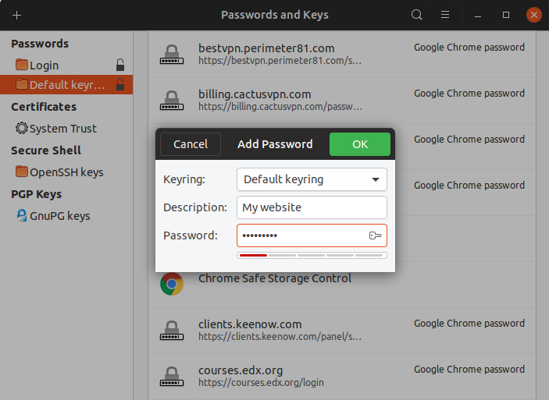The height and width of the screenshot is (400, 549).
Task: Select the bestvpn.perimeter81.com entry title
Action: point(266,48)
